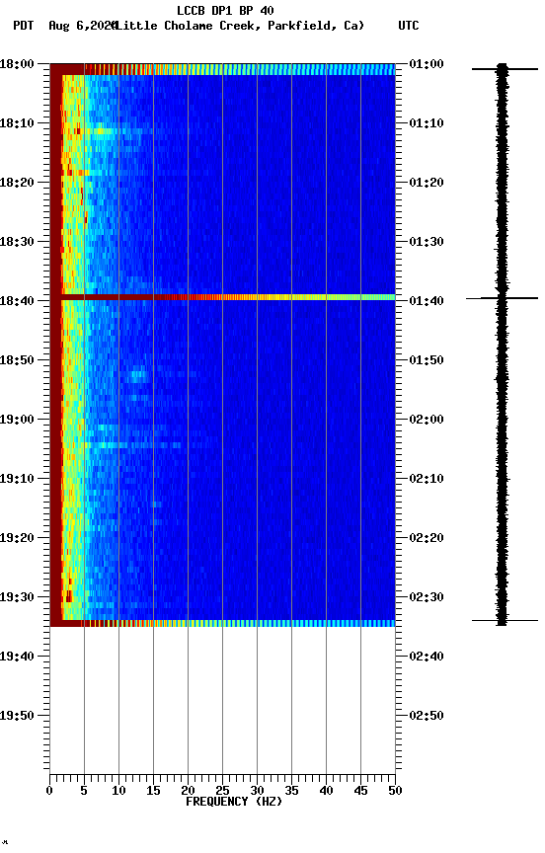
Task: Click the 'FREQUENCY (HZ)' axis title
Action: click(234, 802)
